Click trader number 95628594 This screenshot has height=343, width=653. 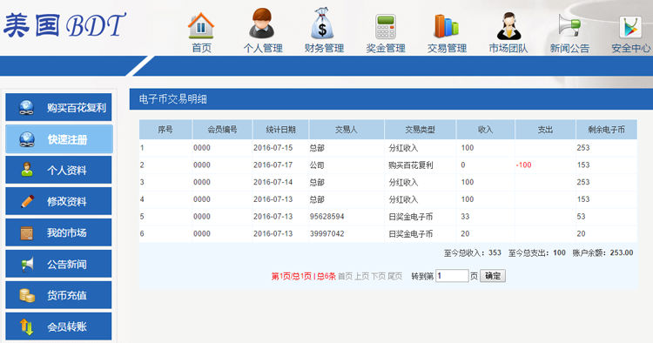tap(326, 217)
